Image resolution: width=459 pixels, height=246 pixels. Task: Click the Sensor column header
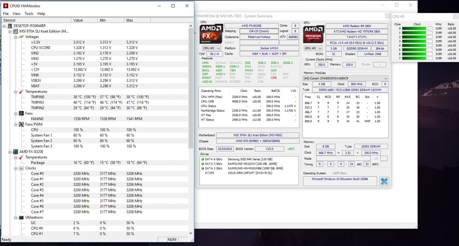pyautogui.click(x=37, y=20)
